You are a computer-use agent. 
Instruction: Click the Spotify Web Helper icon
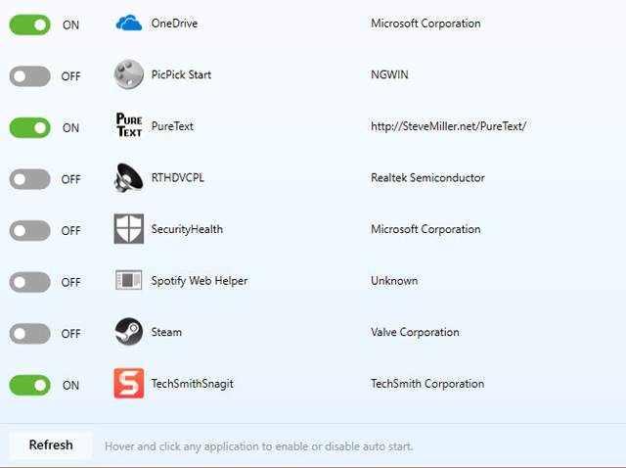(x=129, y=281)
